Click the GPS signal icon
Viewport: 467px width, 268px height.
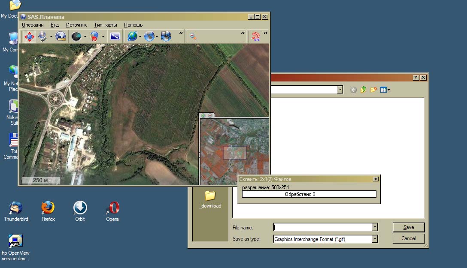[256, 37]
